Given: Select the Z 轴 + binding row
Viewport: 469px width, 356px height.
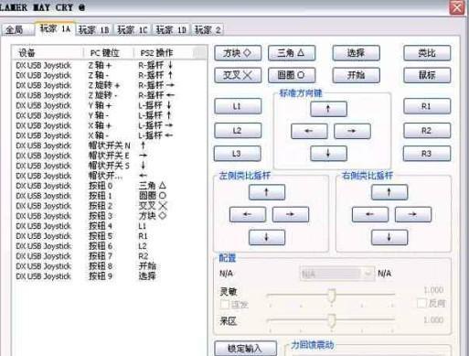Looking at the screenshot, I should click(109, 65).
